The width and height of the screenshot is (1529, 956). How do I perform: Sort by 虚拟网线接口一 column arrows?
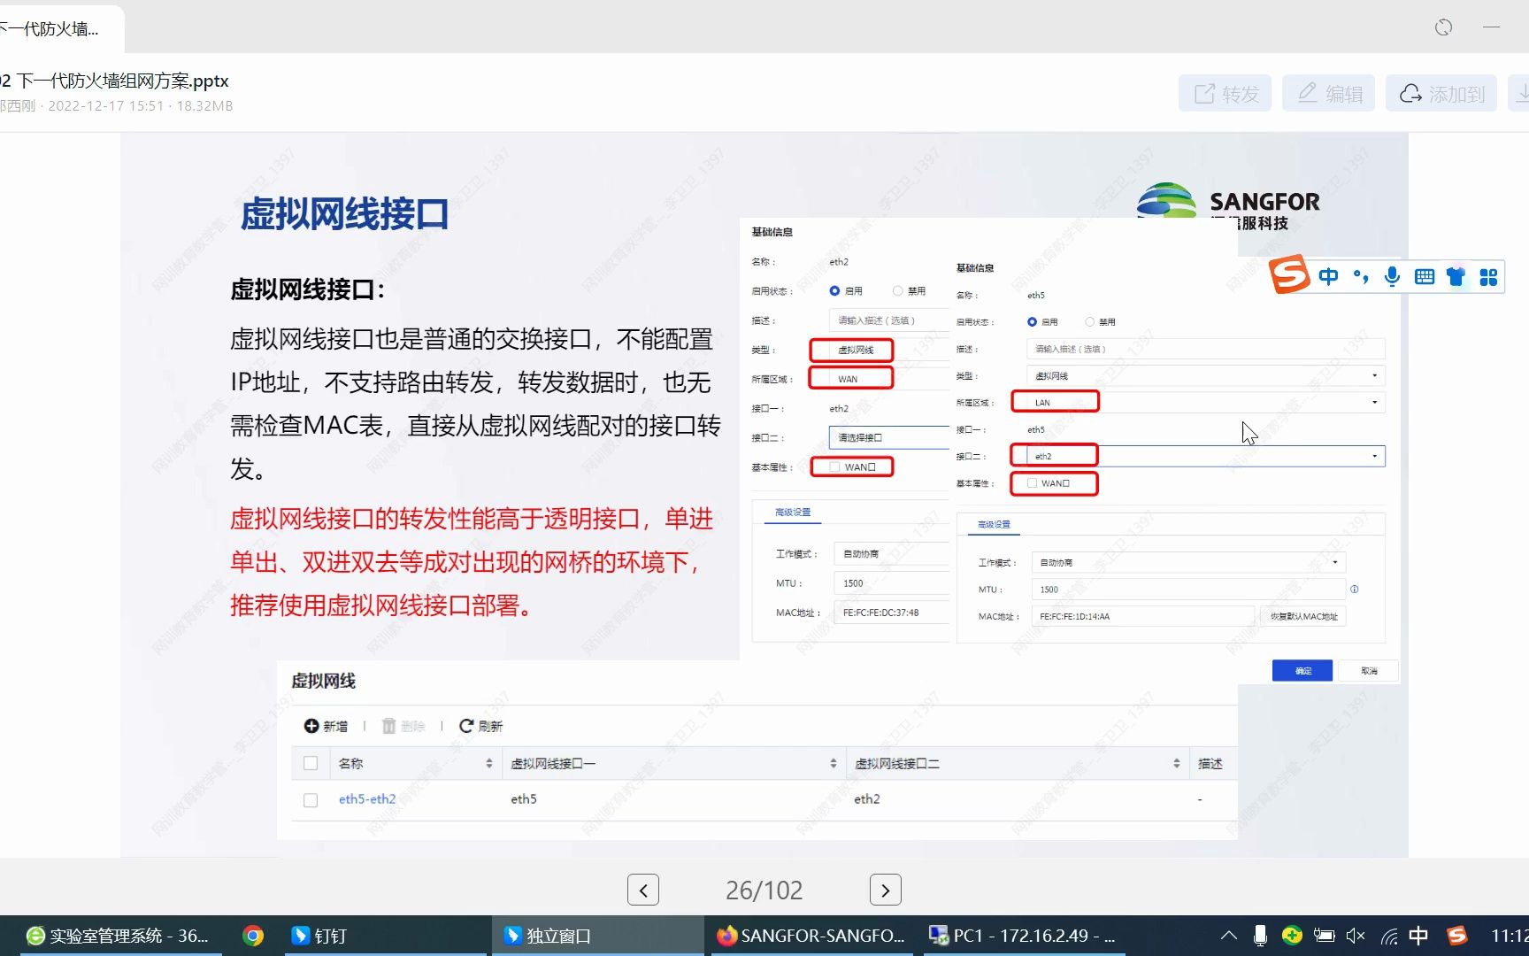pyautogui.click(x=834, y=763)
